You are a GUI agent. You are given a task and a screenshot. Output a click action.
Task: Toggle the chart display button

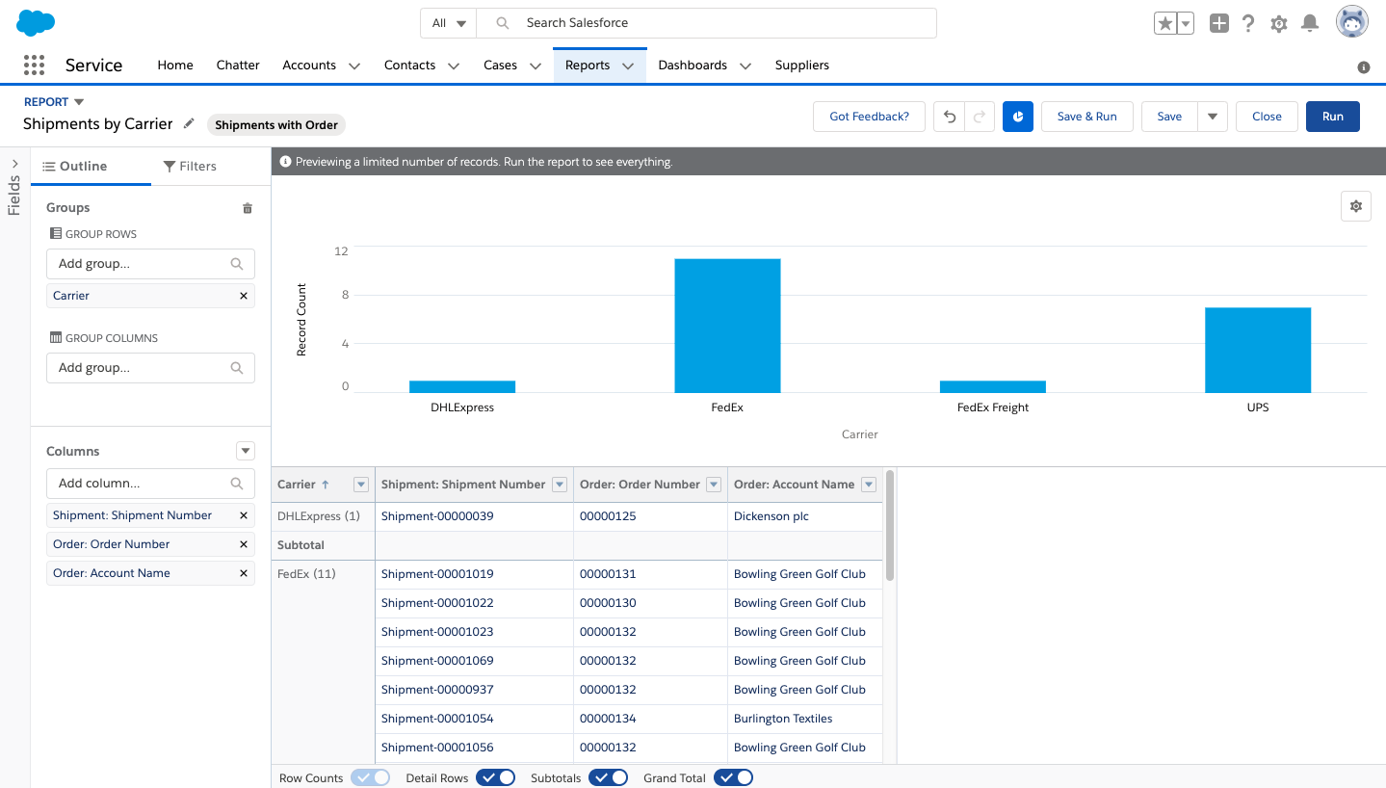(1018, 117)
